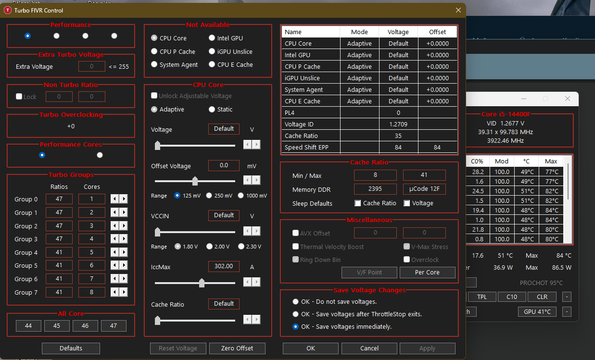Click the IccMax value field 302.00

point(224,266)
